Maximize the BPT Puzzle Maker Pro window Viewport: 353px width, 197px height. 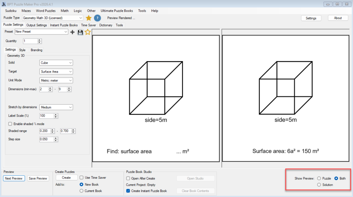337,4
